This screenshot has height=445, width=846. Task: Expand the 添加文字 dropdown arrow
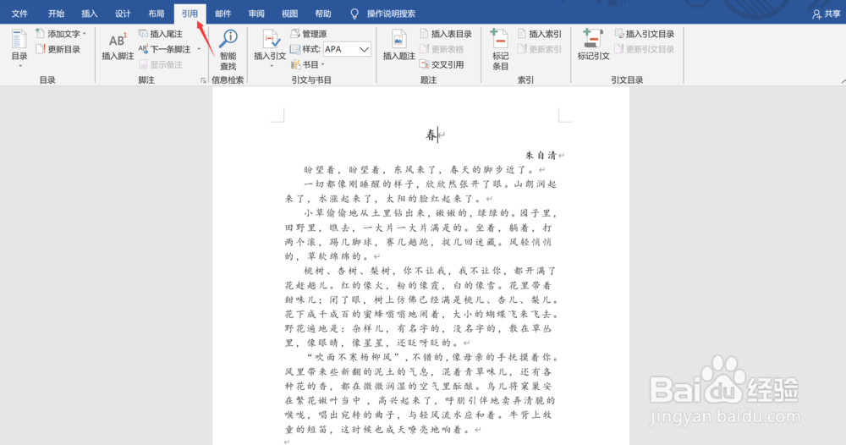[84, 34]
